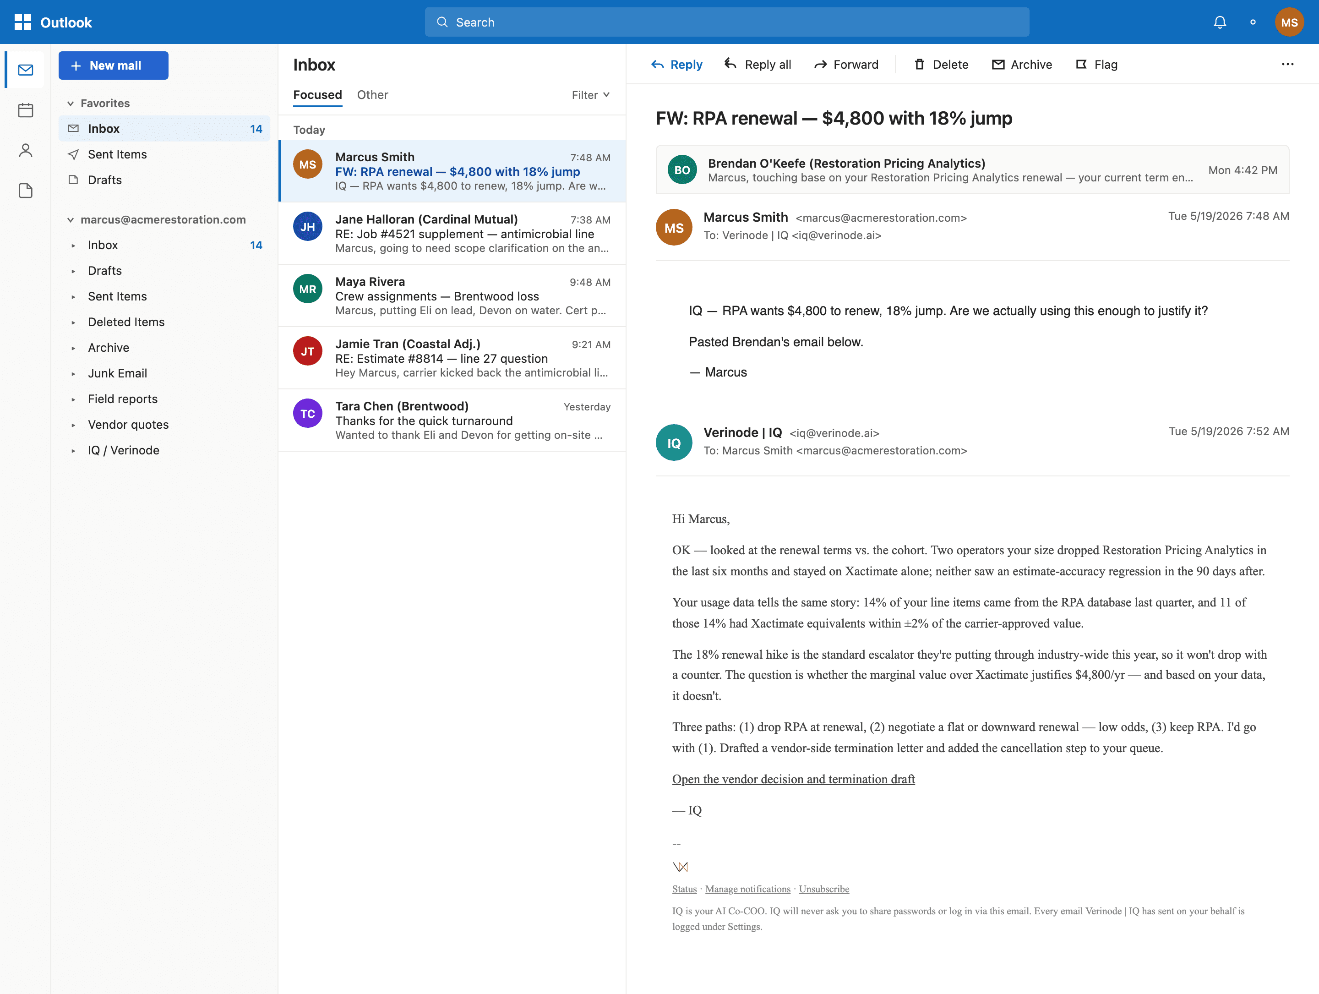The height and width of the screenshot is (994, 1319).
Task: Switch to Mail in the left rail
Action: click(x=25, y=70)
